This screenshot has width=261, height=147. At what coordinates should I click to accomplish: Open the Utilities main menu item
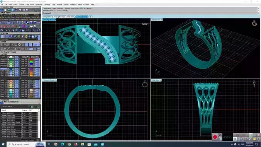[x=11, y=15]
